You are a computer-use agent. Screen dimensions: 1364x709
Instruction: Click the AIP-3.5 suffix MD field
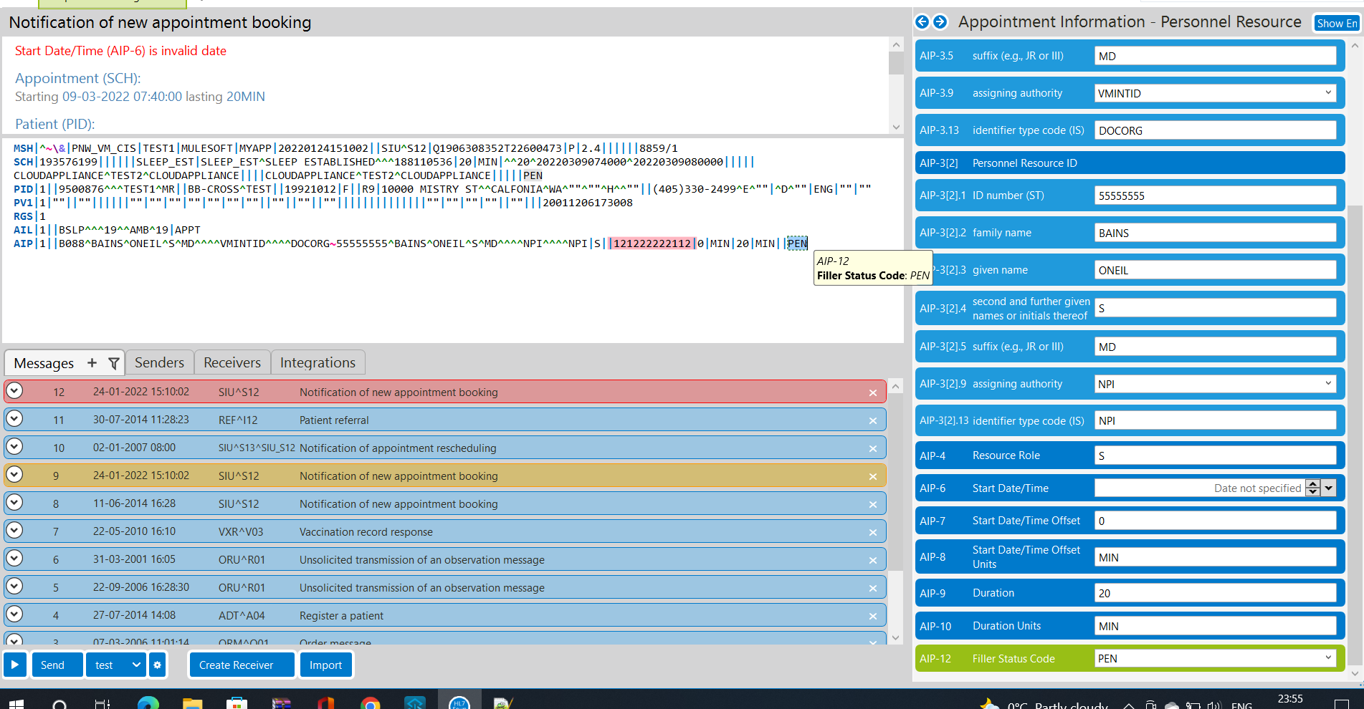tap(1215, 56)
